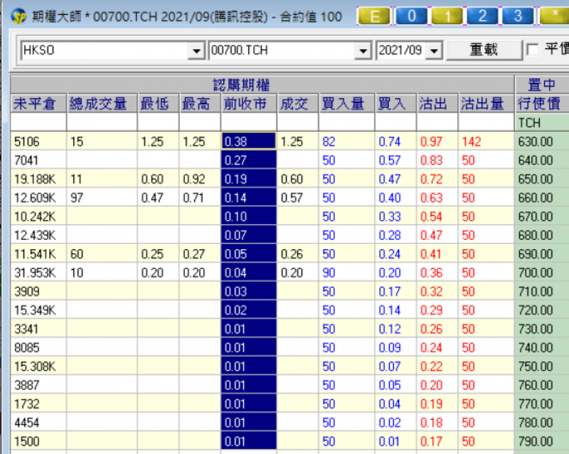569x454 pixels.
Task: Select the blue 0 workspace button
Action: click(412, 16)
